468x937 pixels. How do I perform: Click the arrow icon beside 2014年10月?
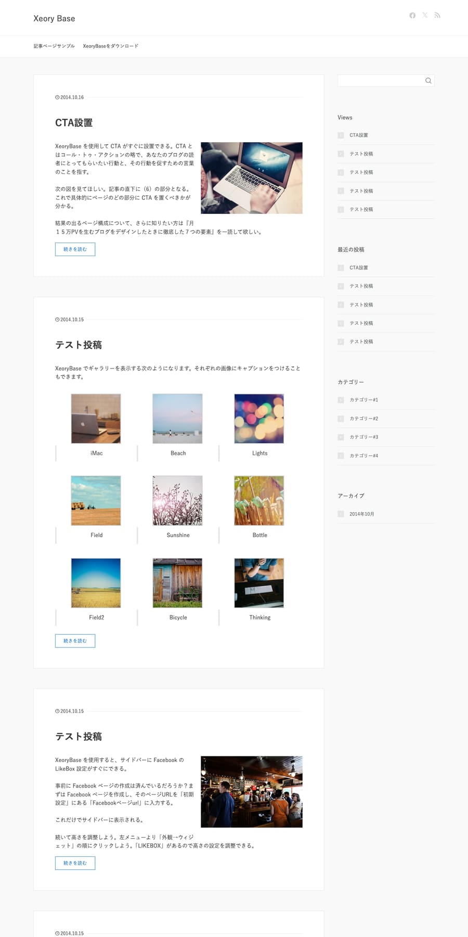click(x=341, y=514)
